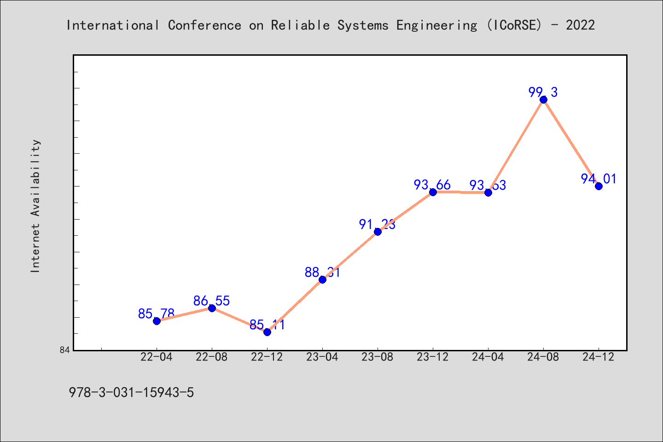Viewport: 663px width, 442px height.
Task: Click the 94.01 value label
Action: point(599,179)
